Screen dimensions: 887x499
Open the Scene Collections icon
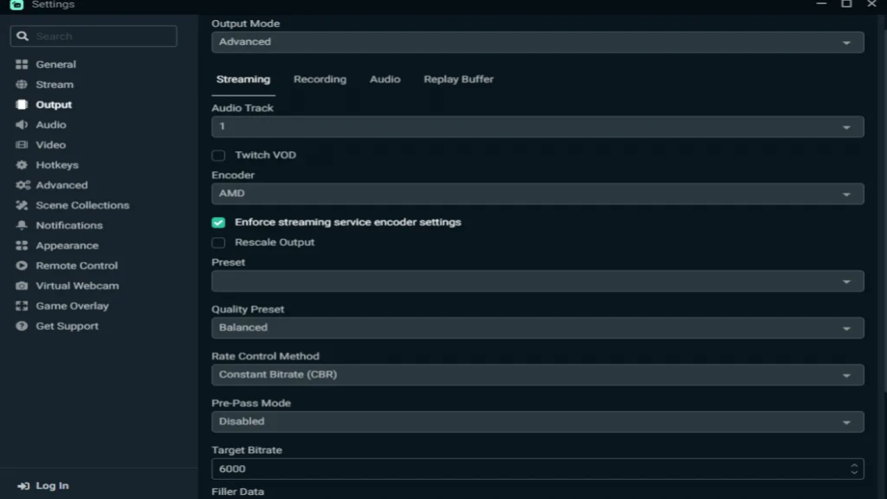[22, 205]
